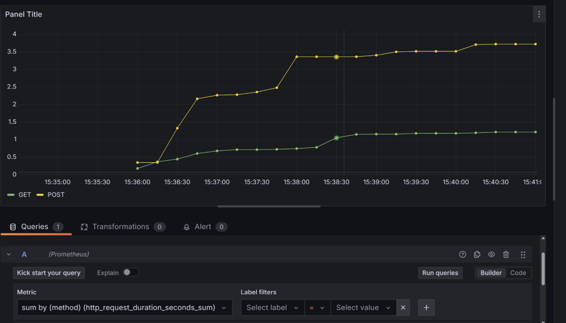Click the drag handle for query A
Viewport: 566px width, 323px height.
(523, 254)
